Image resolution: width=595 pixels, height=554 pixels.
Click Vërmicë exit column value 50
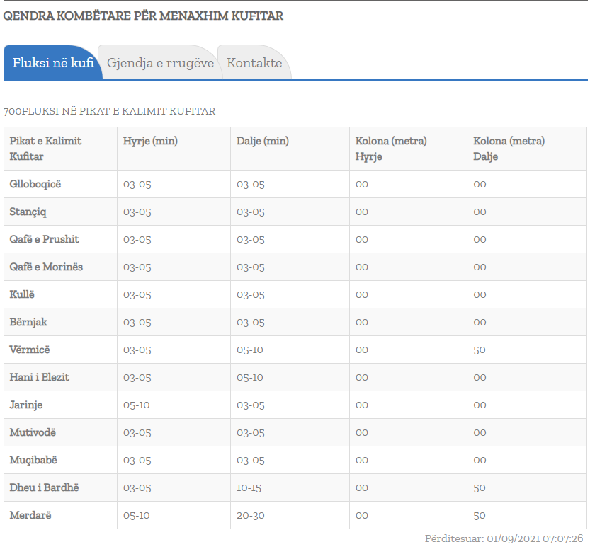(x=480, y=350)
